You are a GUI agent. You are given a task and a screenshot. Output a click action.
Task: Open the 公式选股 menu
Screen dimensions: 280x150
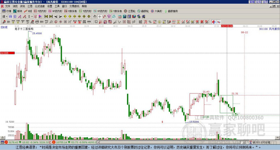point(40,6)
